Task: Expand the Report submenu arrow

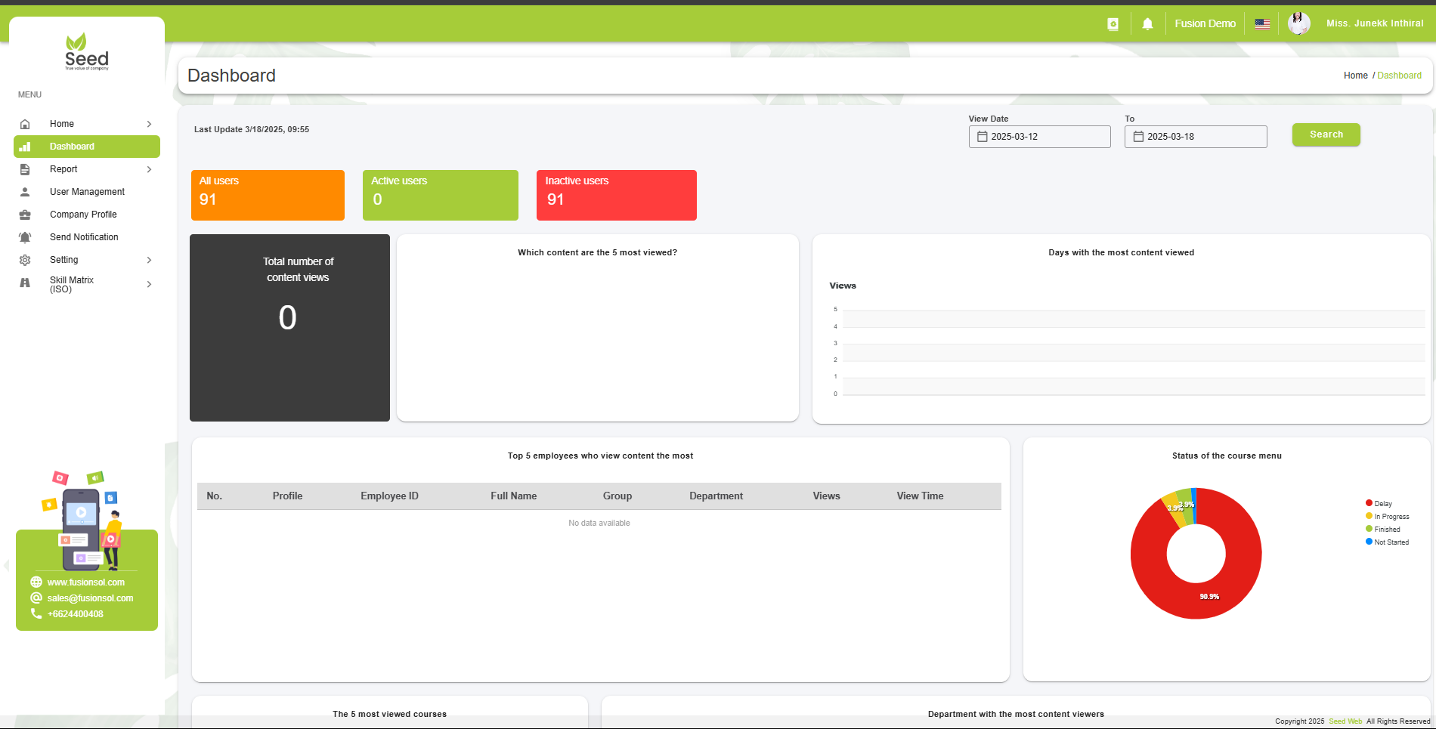Action: tap(149, 169)
